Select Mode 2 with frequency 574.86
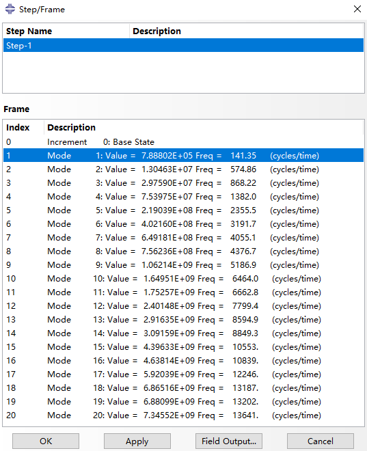Image resolution: width=367 pixels, height=451 pixels. [183, 169]
